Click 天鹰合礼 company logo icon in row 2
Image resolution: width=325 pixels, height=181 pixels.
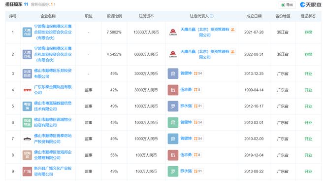click(x=28, y=54)
